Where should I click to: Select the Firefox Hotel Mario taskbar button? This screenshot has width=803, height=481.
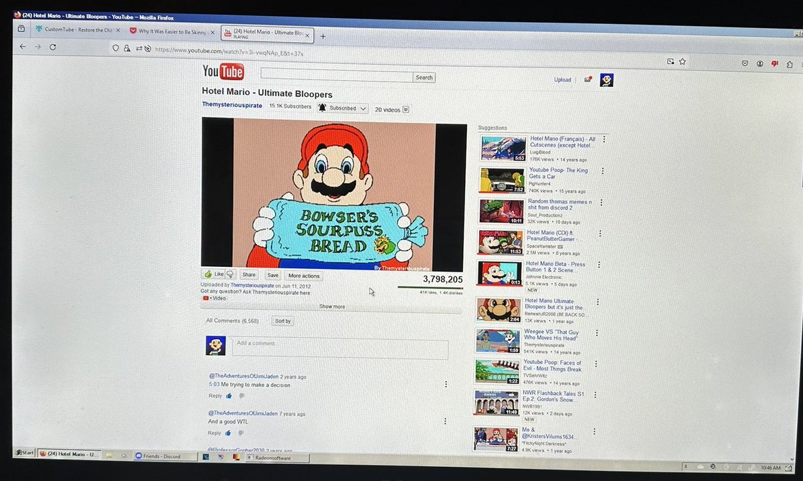69,454
